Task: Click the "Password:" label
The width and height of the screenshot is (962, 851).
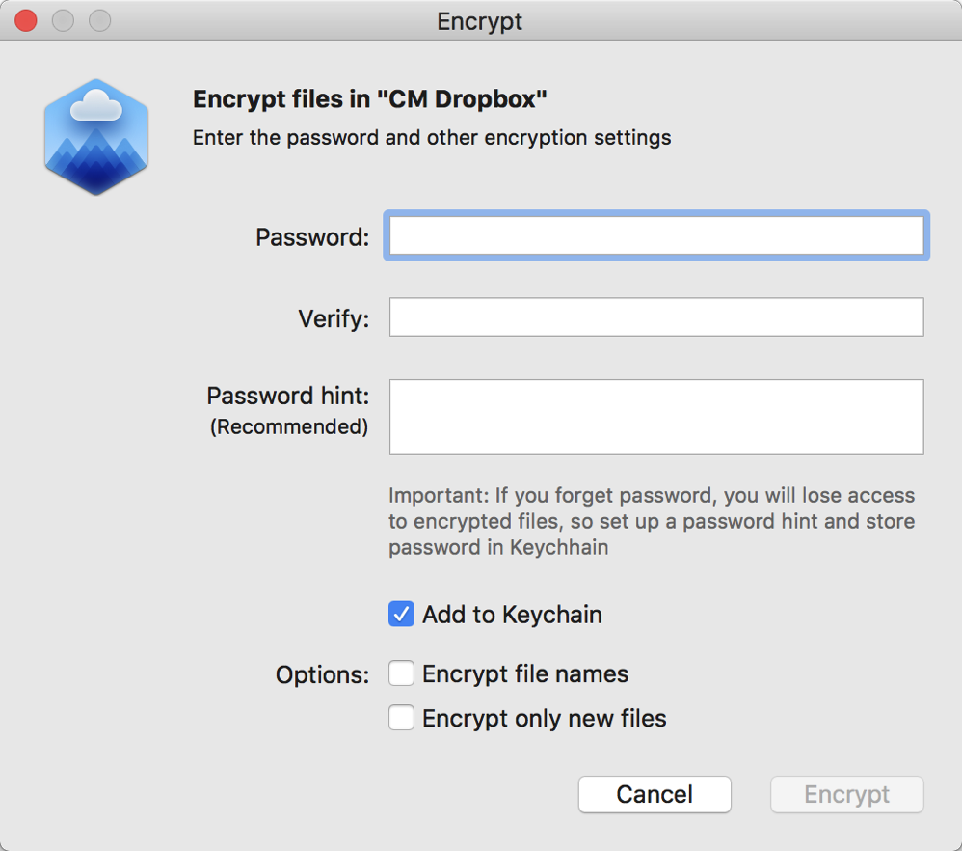Action: tap(312, 237)
